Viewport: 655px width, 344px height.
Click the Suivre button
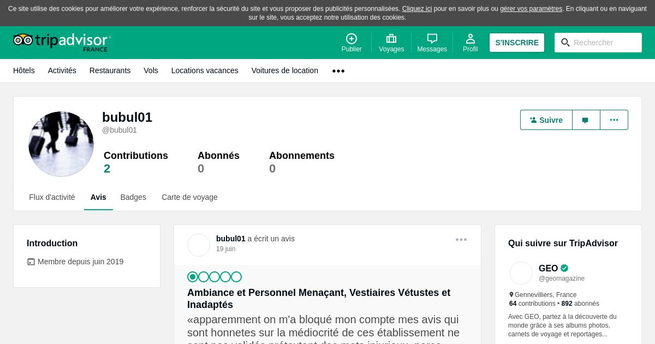(546, 120)
